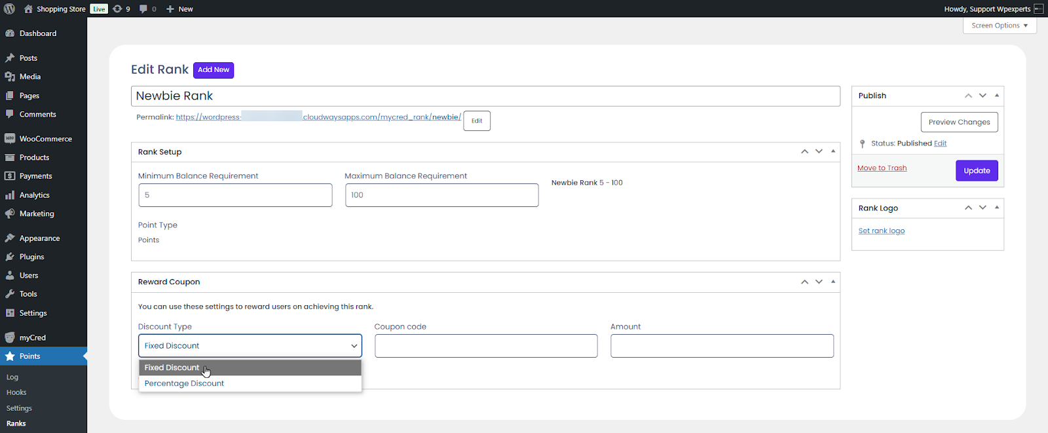Screen dimensions: 1048x433
Task: Toggle the Publish panel with its triangle
Action: (x=997, y=96)
